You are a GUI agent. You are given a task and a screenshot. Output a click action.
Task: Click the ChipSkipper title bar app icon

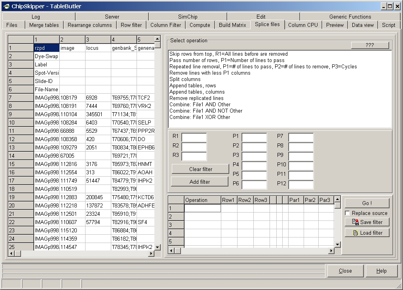point(7,6)
